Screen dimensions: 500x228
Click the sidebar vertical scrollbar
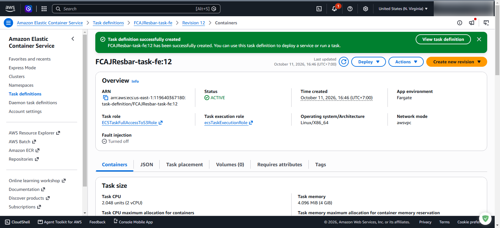[85, 110]
